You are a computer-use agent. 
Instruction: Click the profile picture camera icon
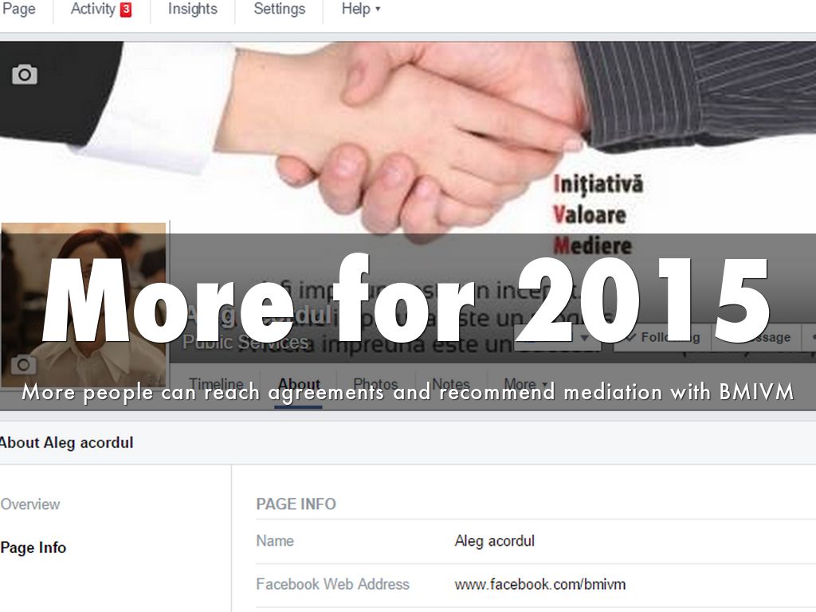click(24, 364)
